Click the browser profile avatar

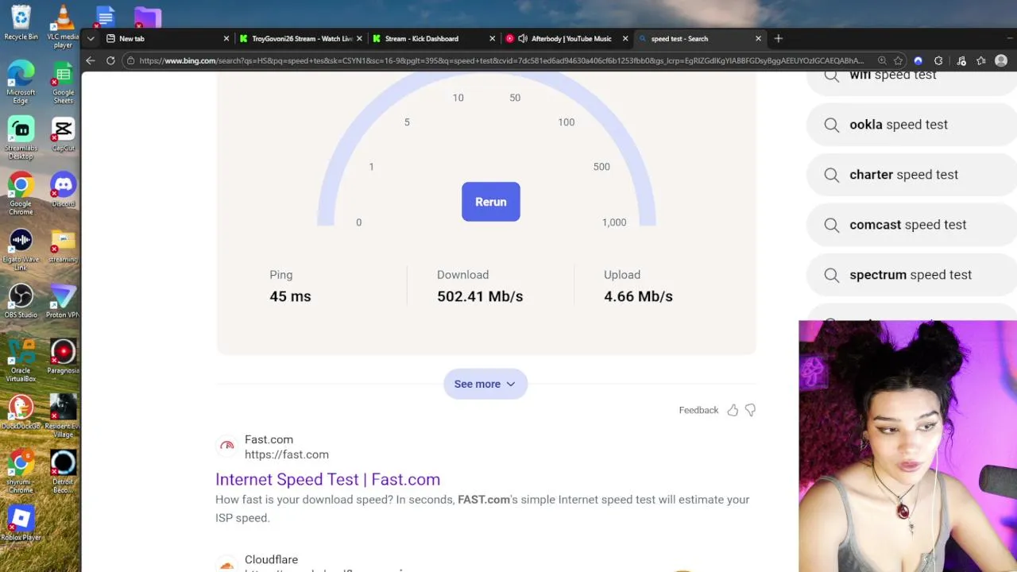point(1001,60)
